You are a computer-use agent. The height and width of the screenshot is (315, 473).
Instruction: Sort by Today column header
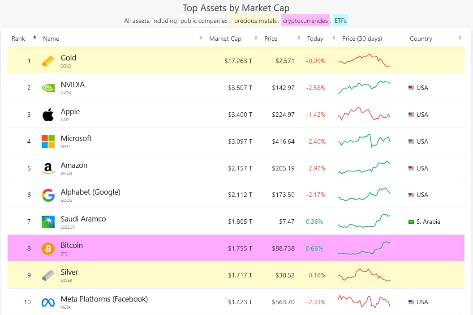click(x=315, y=38)
